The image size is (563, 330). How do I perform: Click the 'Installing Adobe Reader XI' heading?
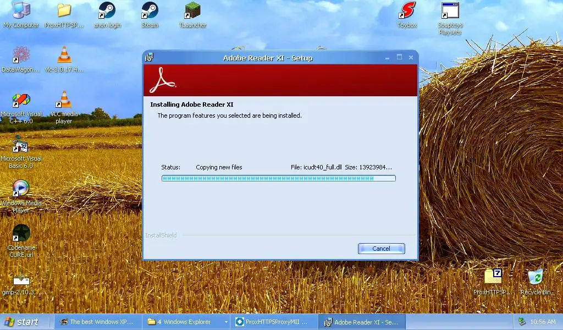(x=192, y=105)
